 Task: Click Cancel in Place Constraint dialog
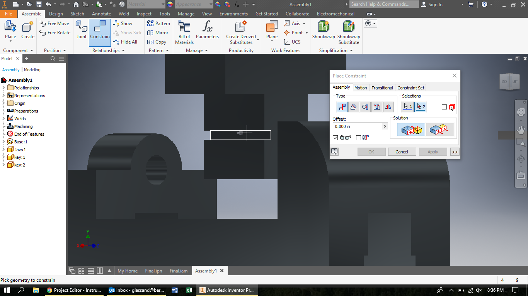click(x=402, y=152)
